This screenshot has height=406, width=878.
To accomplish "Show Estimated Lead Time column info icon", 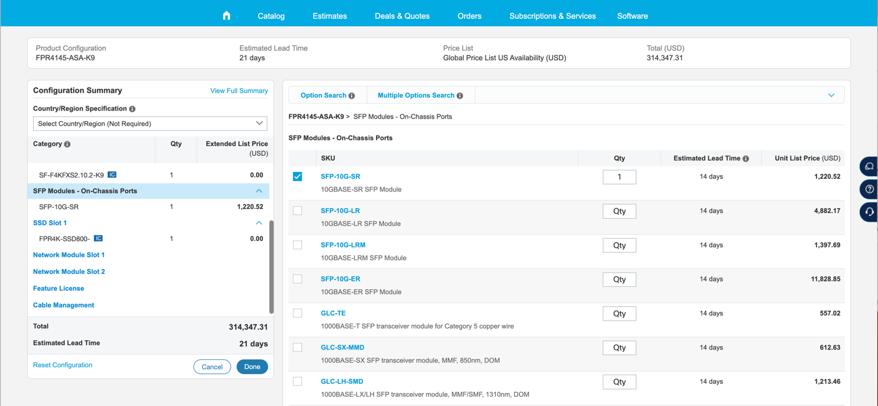I will (746, 158).
